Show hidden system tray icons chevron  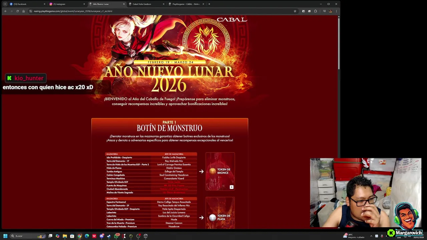371,236
